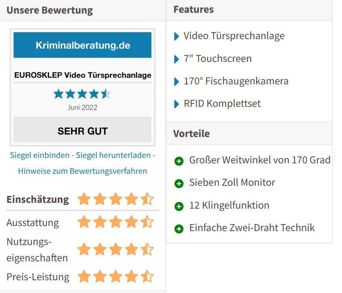Click the Einschätzung orange star rating

point(116,199)
